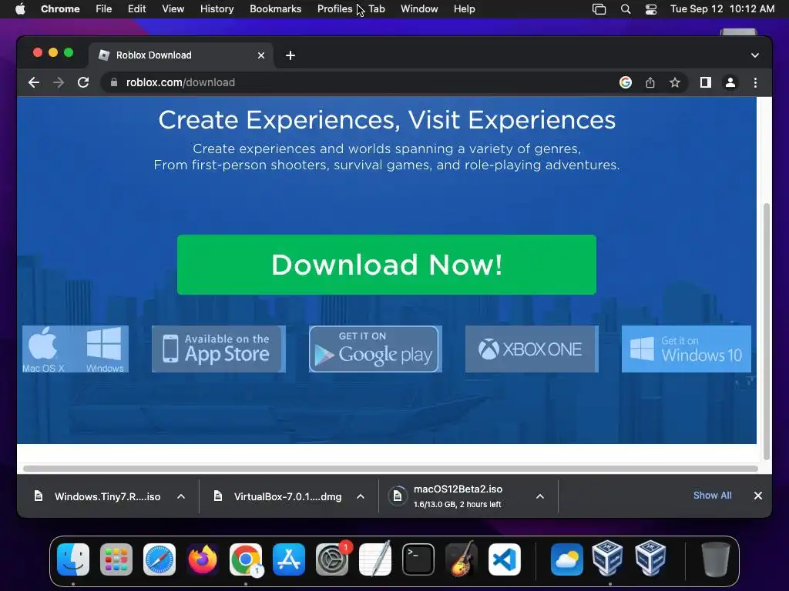Open Google Chrome from the dock
The height and width of the screenshot is (591, 789).
(x=246, y=559)
